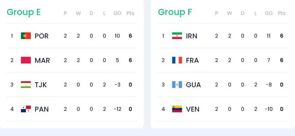Select the VEN team name
This screenshot has height=136, width=295.
193,109
